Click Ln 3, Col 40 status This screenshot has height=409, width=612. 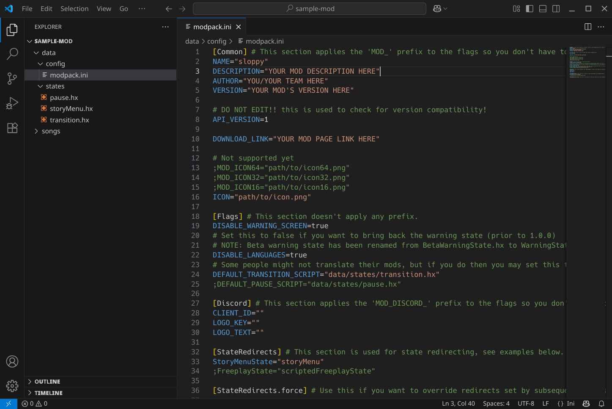(x=458, y=403)
